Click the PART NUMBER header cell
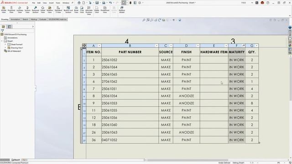The height and width of the screenshot is (164, 292). (x=130, y=52)
